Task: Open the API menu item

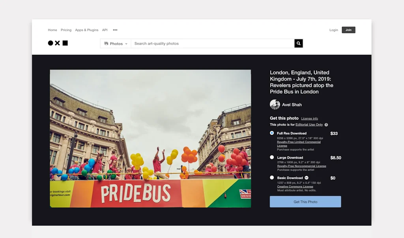Action: click(x=105, y=30)
